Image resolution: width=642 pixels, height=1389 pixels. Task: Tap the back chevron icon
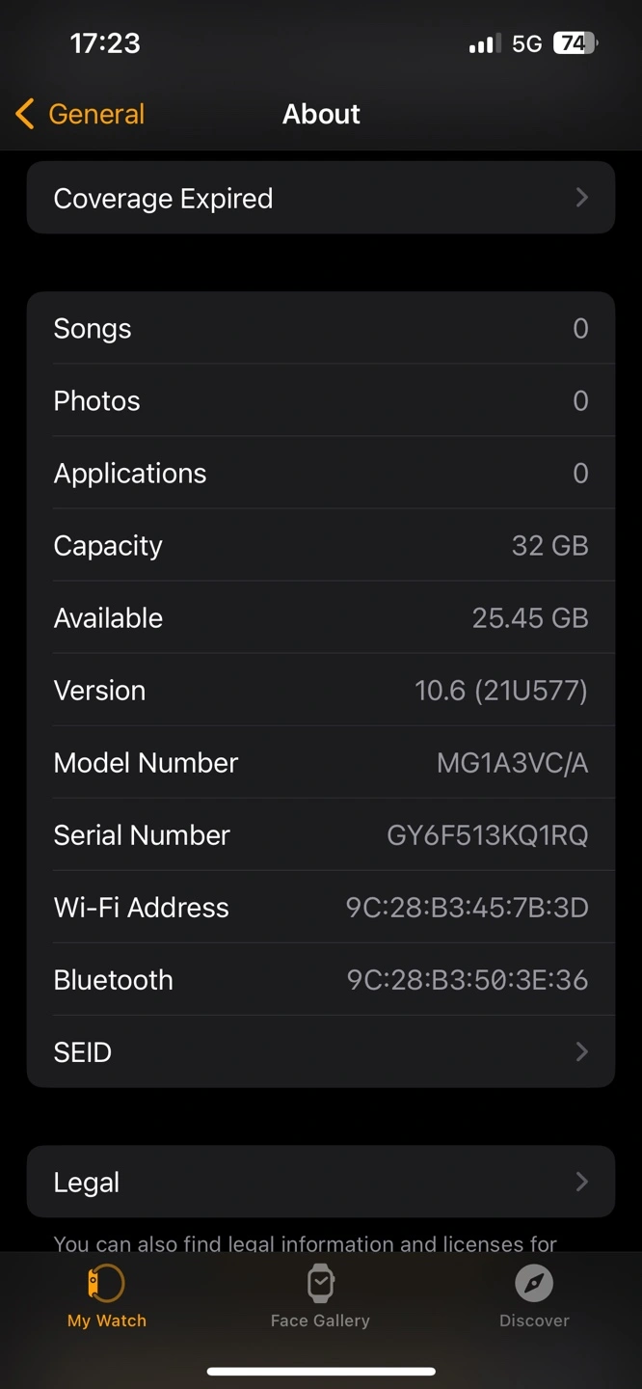pyautogui.click(x=25, y=114)
